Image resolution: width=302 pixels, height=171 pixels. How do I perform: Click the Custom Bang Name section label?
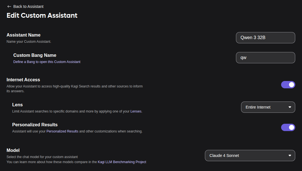35,55
